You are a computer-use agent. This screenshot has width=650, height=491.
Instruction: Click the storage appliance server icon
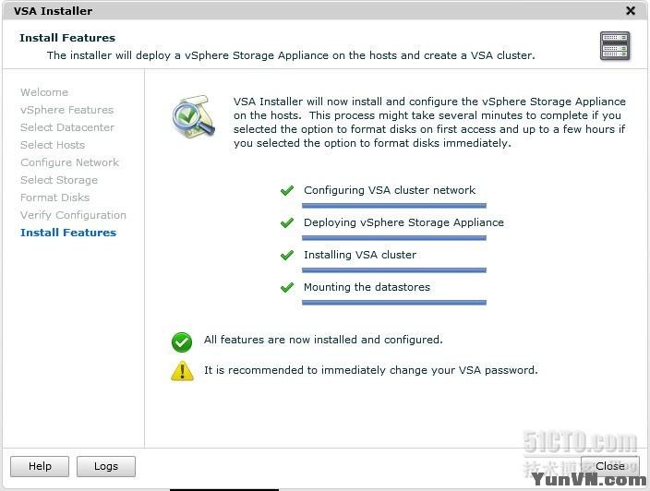tap(614, 45)
